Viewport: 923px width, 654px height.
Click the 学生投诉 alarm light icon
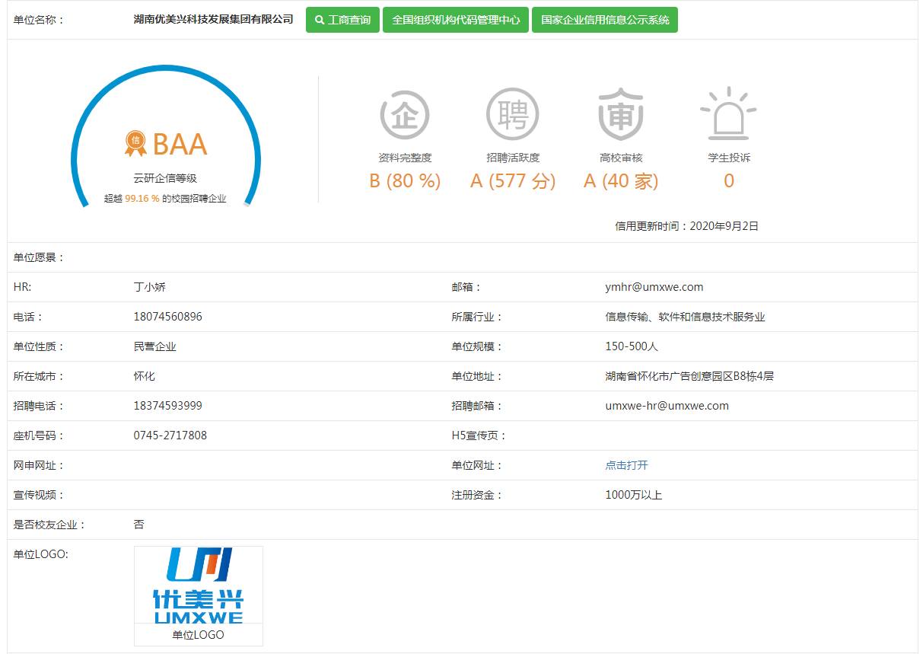coord(728,114)
